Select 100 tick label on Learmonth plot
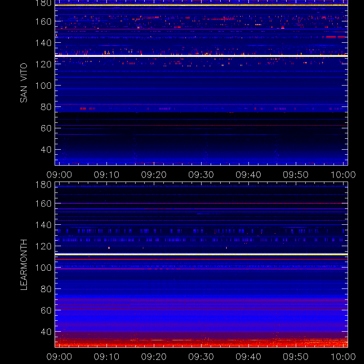The image size is (364, 364). tap(43, 268)
